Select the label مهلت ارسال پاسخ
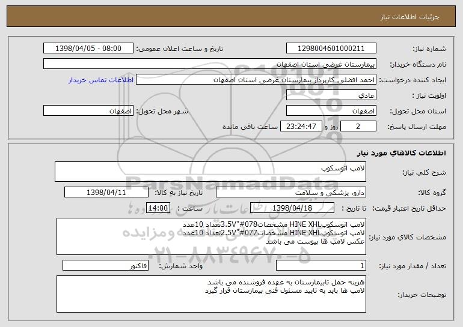This screenshot has height=327, width=463. pyautogui.click(x=417, y=127)
